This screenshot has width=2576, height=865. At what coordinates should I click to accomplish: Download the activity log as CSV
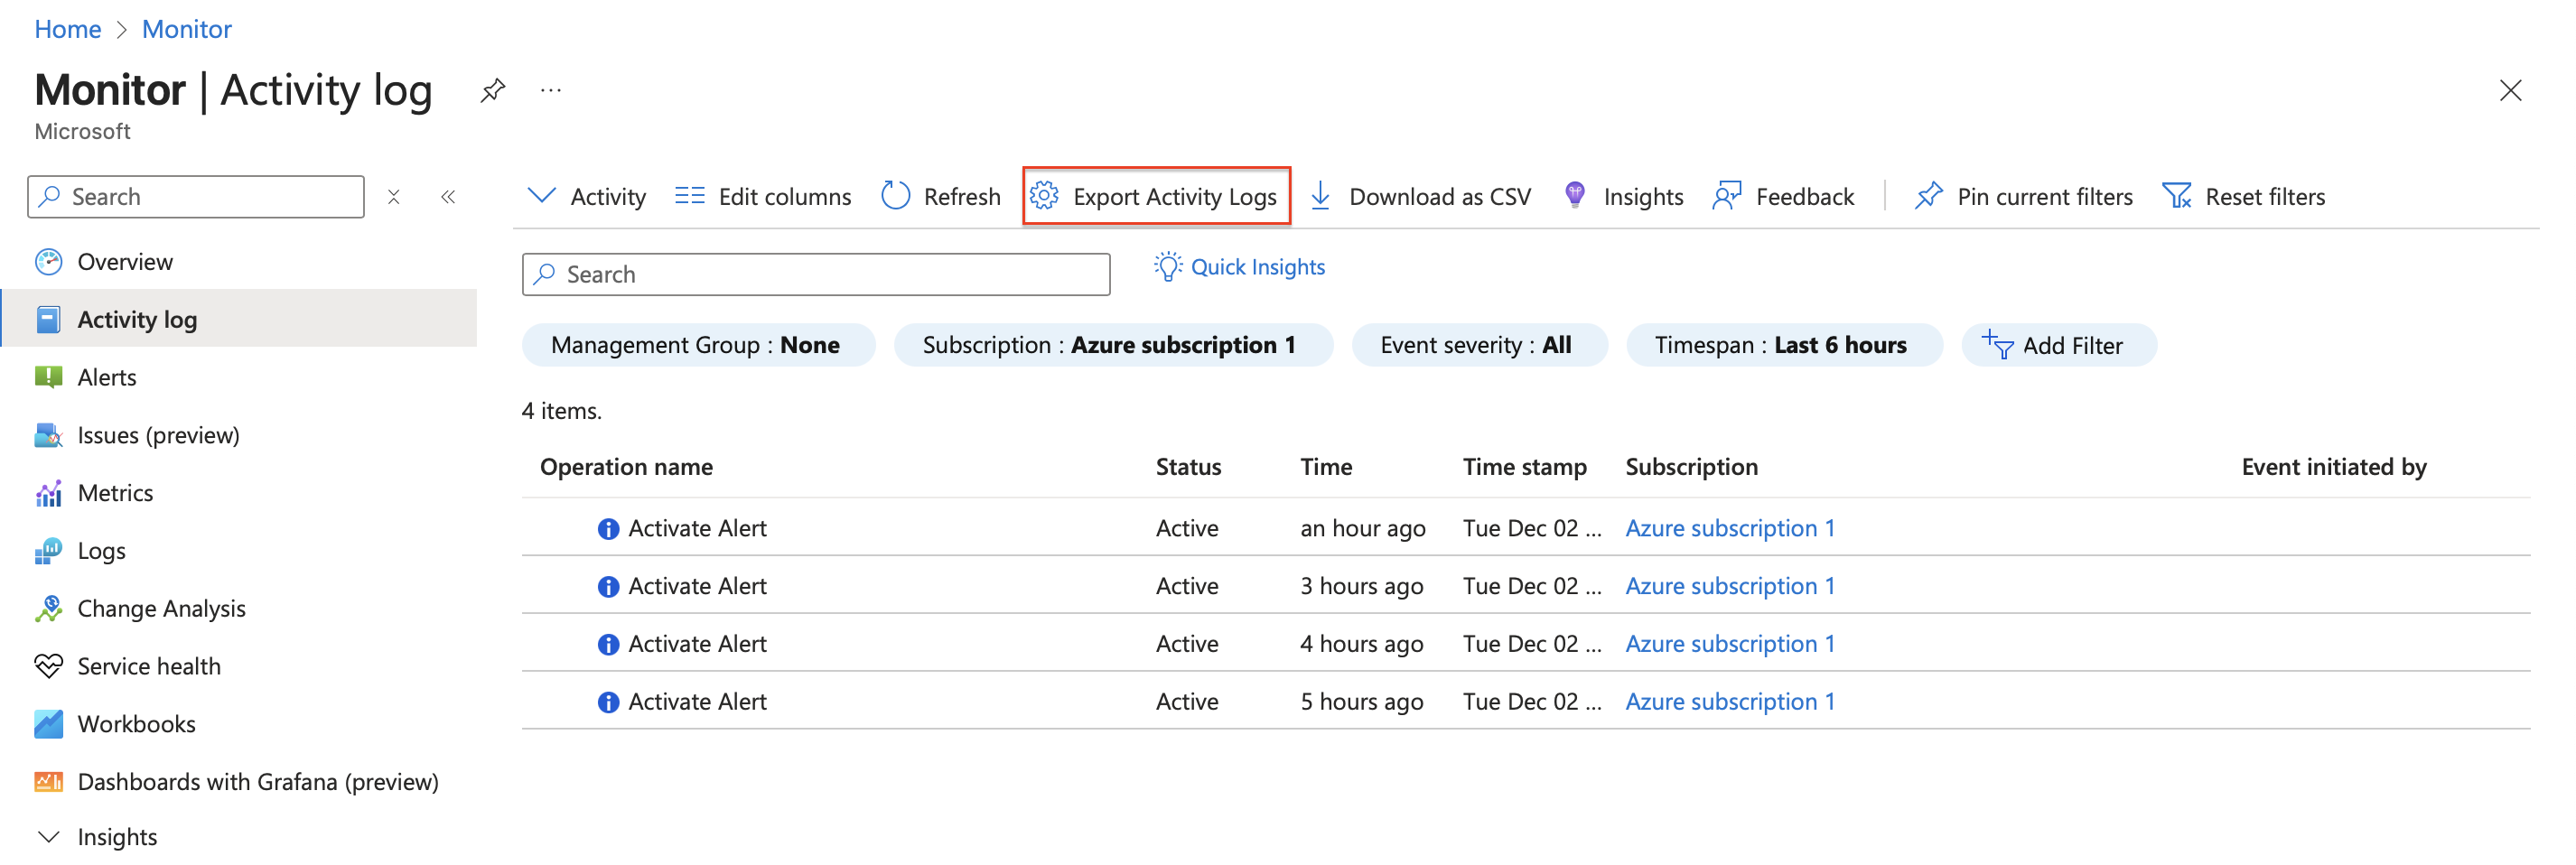[x=1438, y=196]
